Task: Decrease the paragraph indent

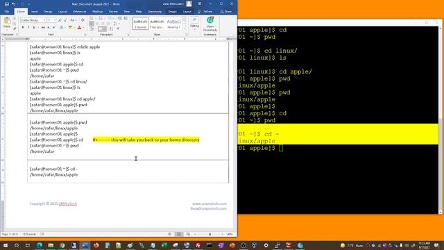Action: coord(120,19)
